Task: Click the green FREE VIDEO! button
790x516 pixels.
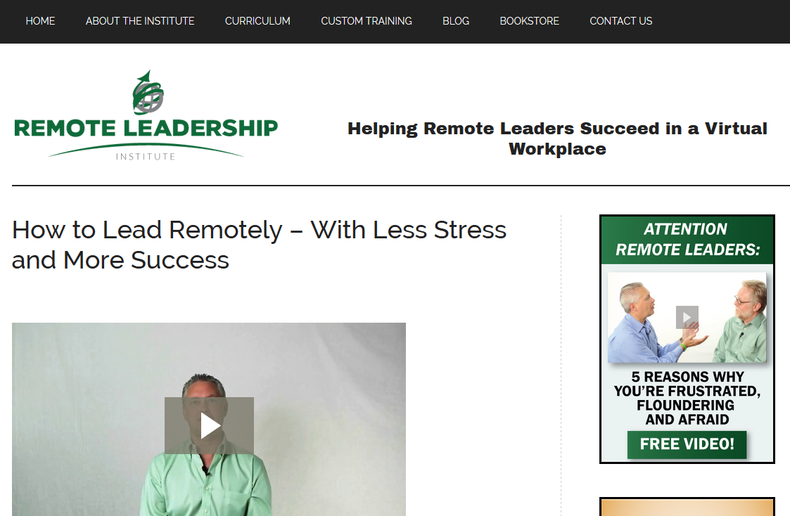Action: (x=687, y=444)
